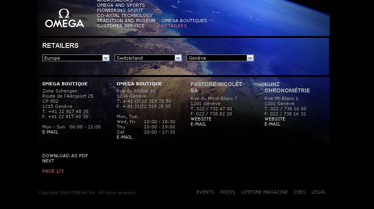Click the Retailers submenu link

[x=174, y=26]
